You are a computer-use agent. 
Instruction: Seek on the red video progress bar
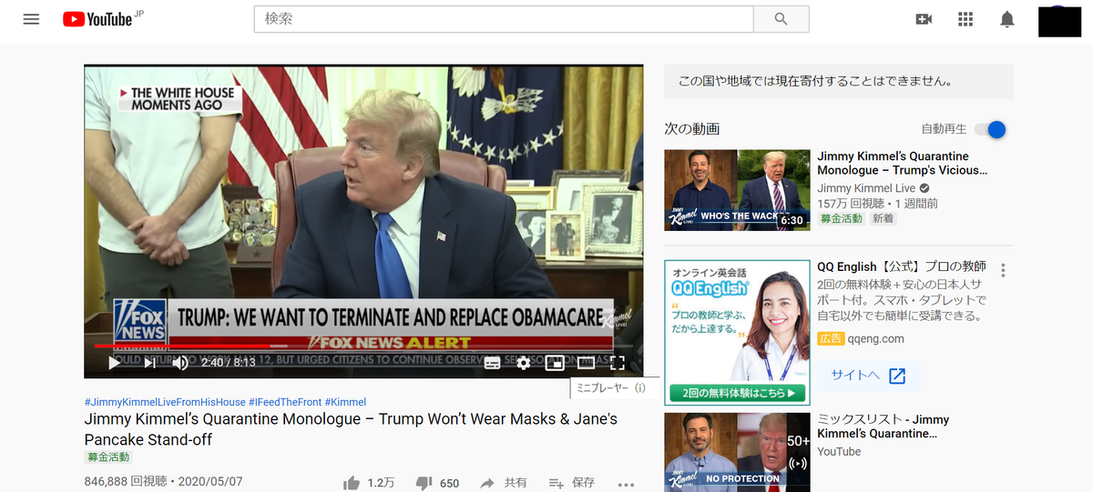(363, 346)
